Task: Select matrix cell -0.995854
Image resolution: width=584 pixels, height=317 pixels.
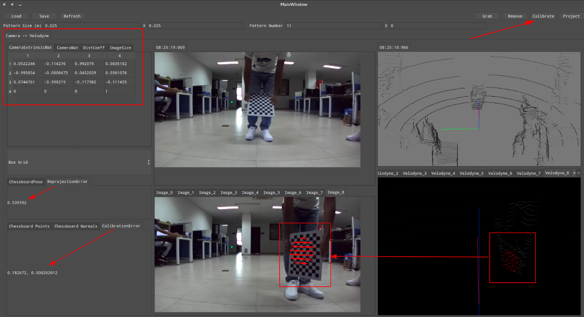Action: tap(28, 73)
